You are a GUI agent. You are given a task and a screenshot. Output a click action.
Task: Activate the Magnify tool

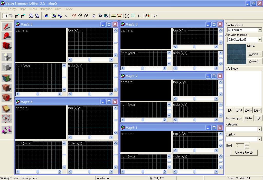tap(7, 36)
